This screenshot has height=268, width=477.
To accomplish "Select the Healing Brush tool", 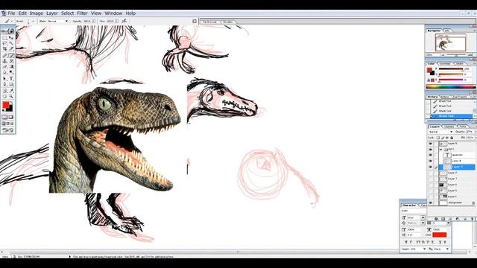I will click(5, 56).
